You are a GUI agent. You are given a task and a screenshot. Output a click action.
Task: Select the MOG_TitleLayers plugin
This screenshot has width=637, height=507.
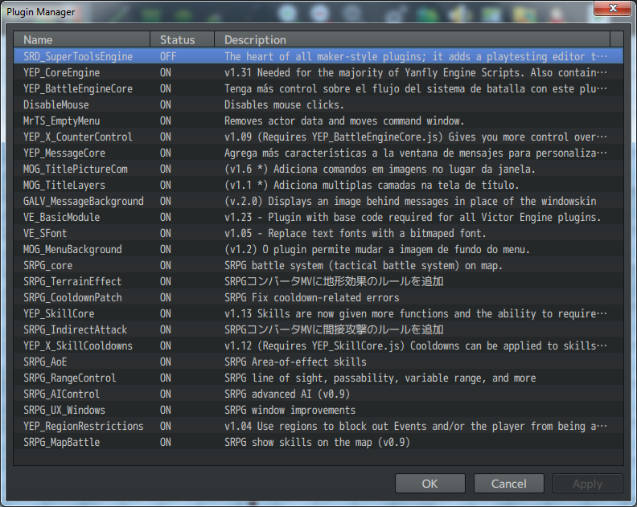click(x=318, y=185)
